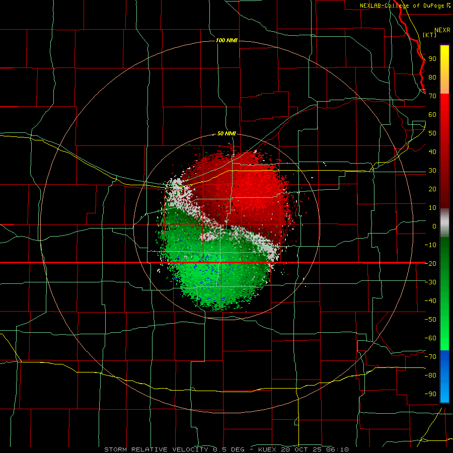Click the positive 80 value on velocity scale

[x=432, y=78]
